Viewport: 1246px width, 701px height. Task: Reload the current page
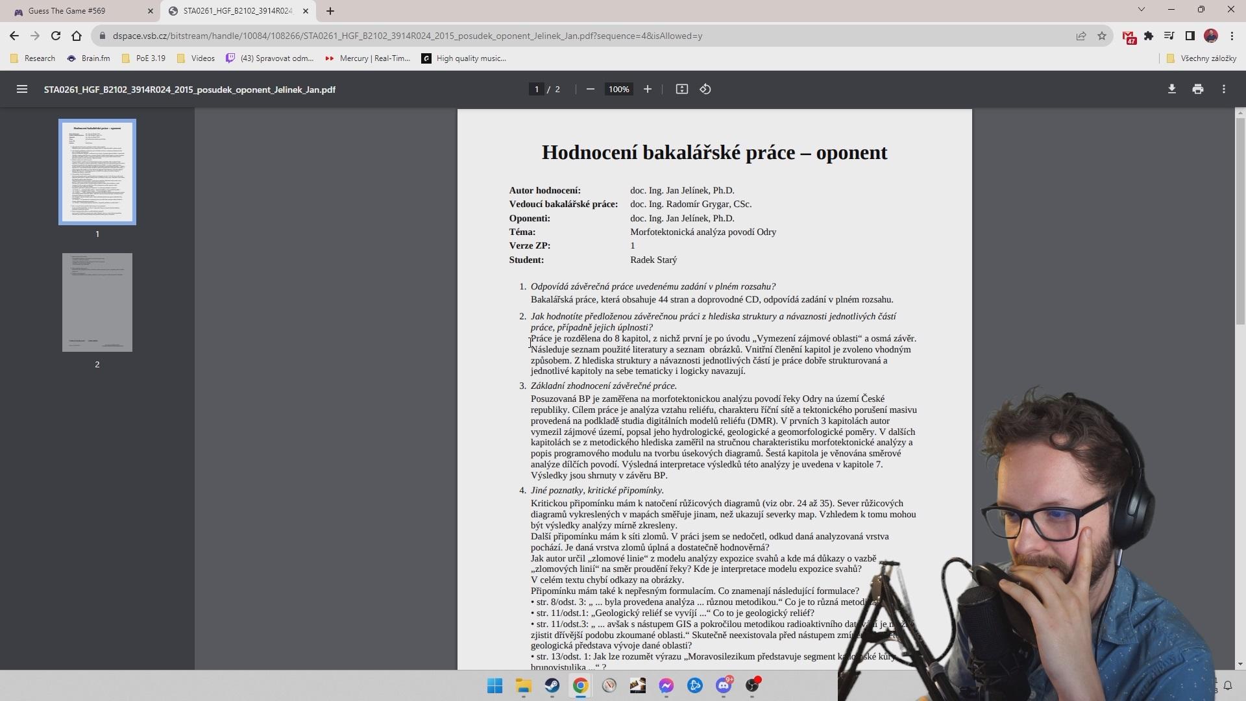[x=56, y=36]
